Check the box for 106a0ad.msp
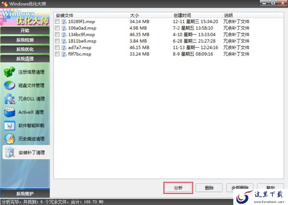 click(x=57, y=28)
